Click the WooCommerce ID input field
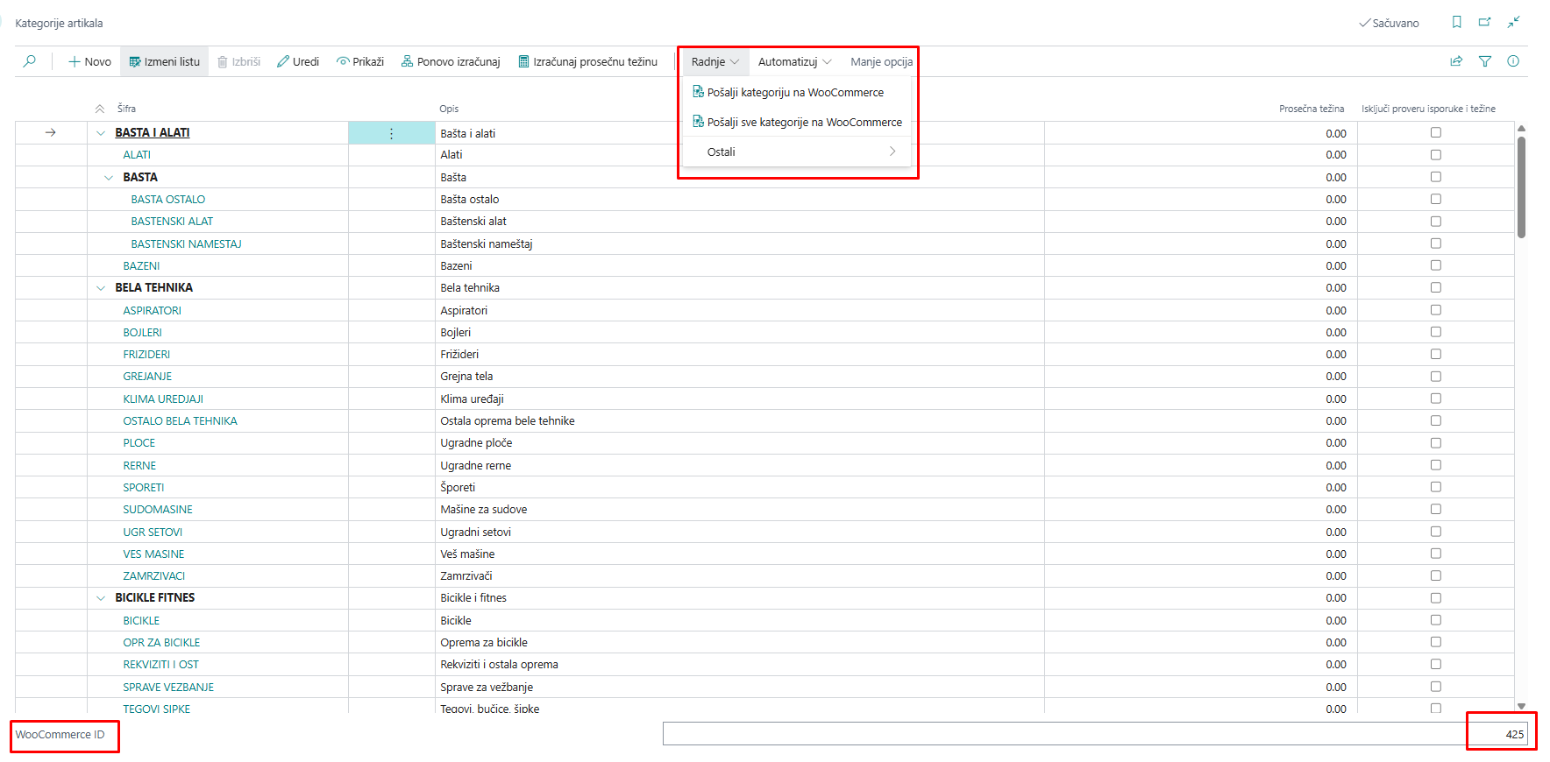 [1094, 734]
